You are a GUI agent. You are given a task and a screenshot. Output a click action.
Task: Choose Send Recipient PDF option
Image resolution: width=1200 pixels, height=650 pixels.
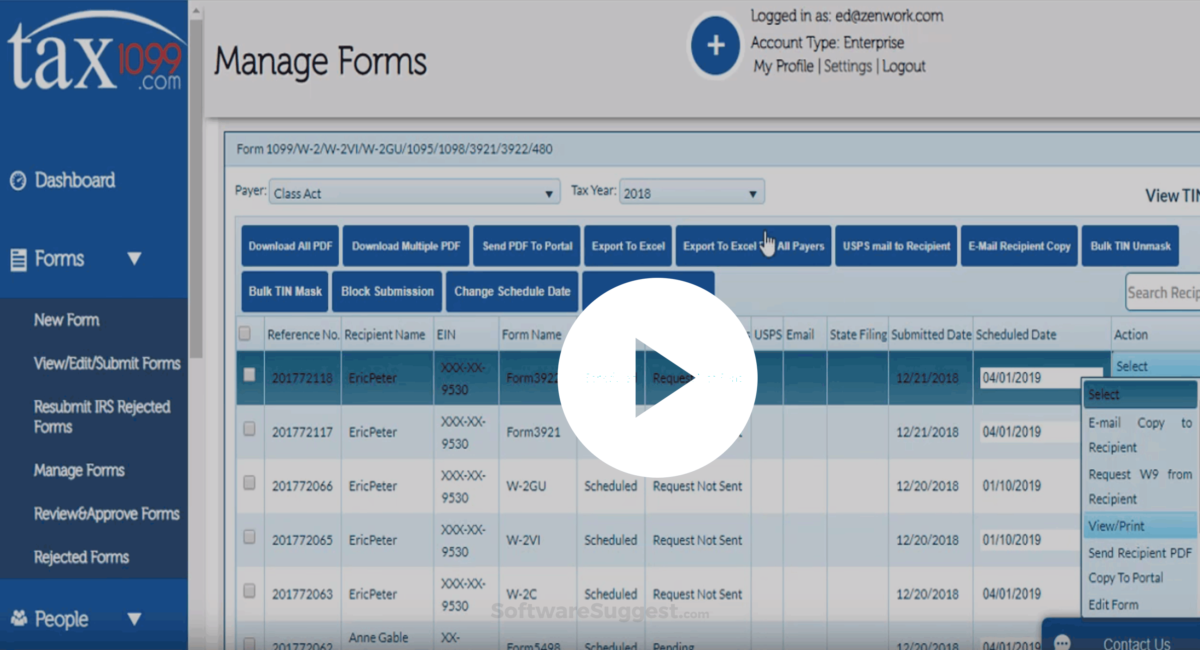click(x=1140, y=553)
